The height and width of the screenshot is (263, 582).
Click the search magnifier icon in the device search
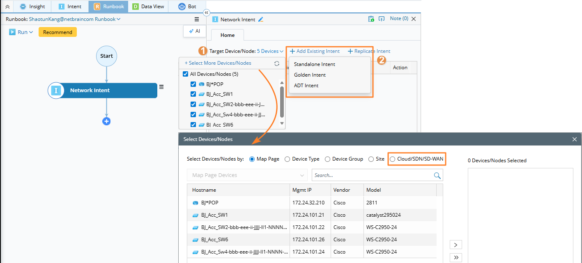[x=437, y=175]
